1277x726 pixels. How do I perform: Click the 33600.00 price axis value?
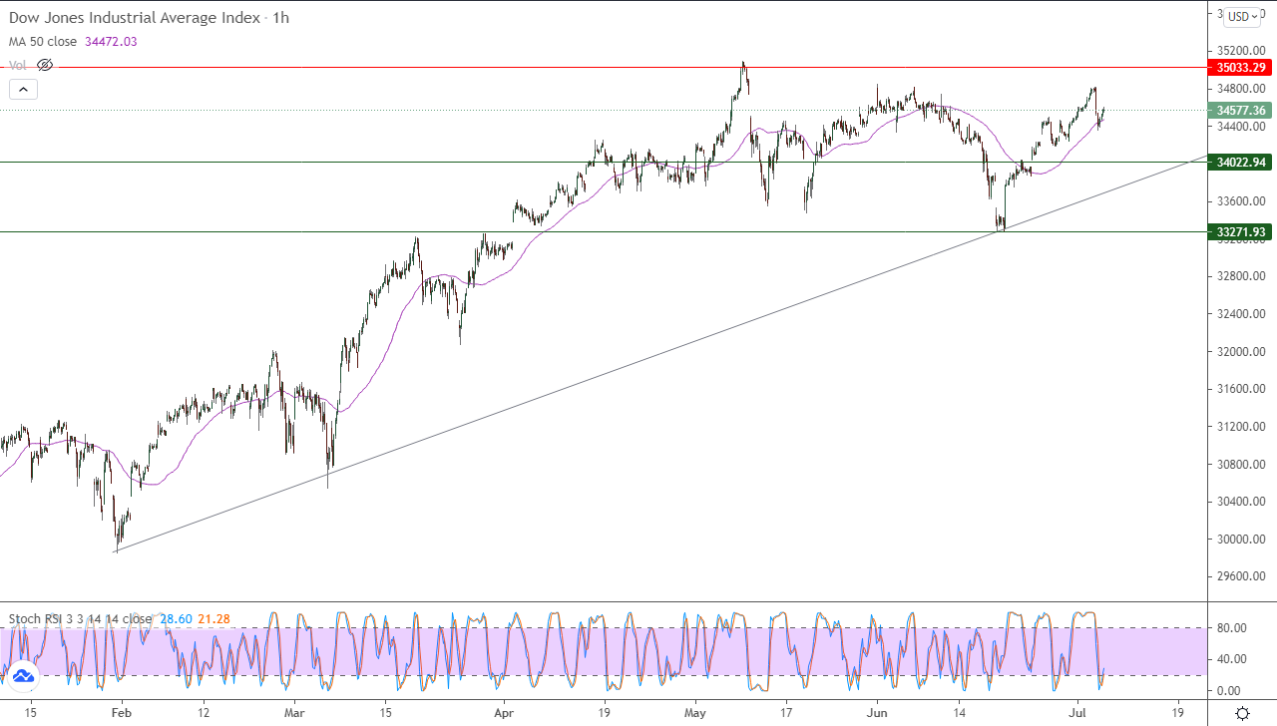(1241, 200)
